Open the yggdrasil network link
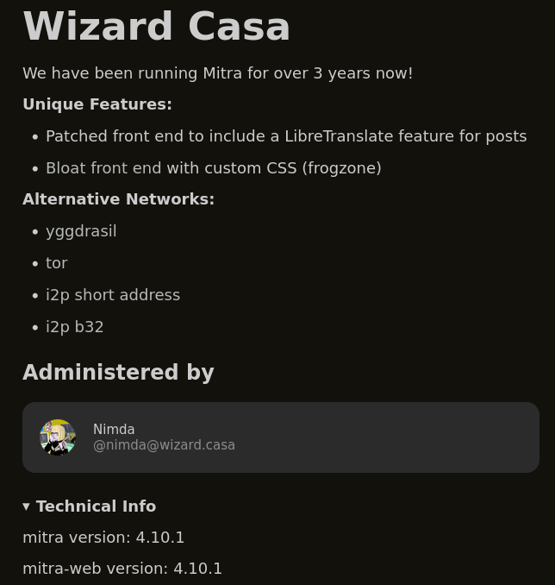Image resolution: width=555 pixels, height=585 pixels. pyautogui.click(x=81, y=231)
